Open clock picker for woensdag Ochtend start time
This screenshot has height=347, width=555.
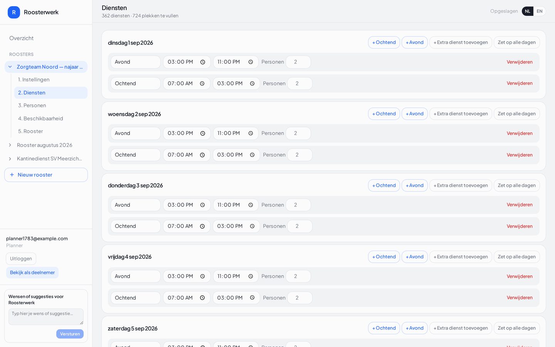[x=202, y=155]
